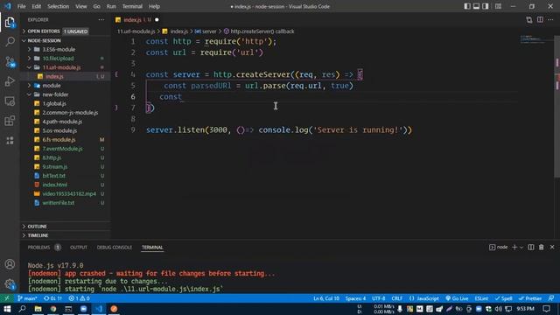Open the Edit menu
Image resolution: width=560 pixels, height=315 pixels.
pyautogui.click(x=36, y=6)
